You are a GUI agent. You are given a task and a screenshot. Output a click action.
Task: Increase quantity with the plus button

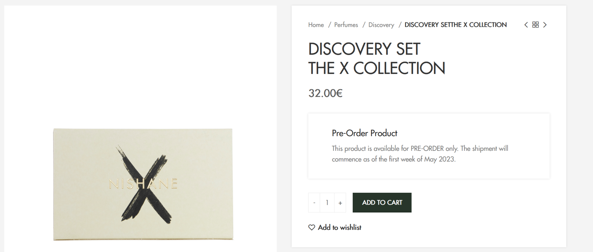click(x=340, y=203)
